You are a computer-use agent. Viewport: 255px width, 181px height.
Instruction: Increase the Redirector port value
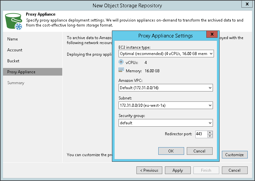[210, 133]
